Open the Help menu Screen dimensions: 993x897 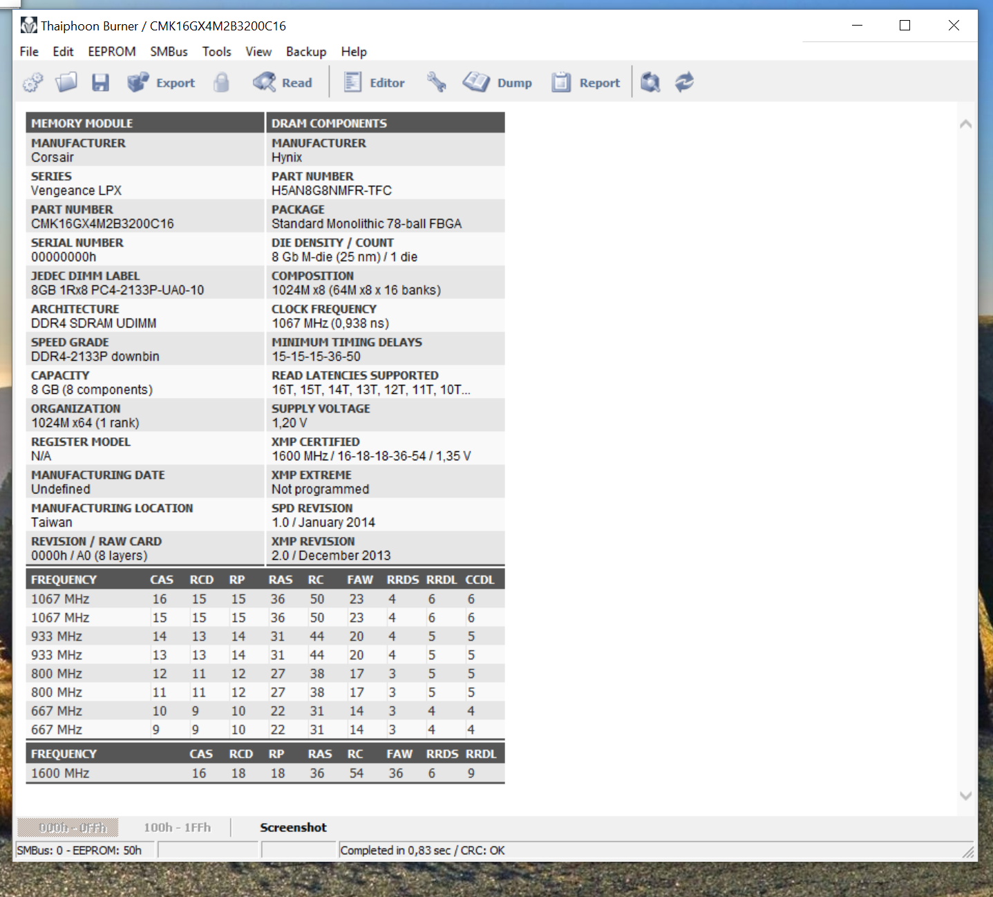[x=354, y=52]
